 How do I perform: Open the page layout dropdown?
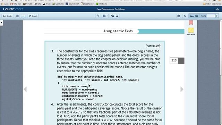pos(105,16)
